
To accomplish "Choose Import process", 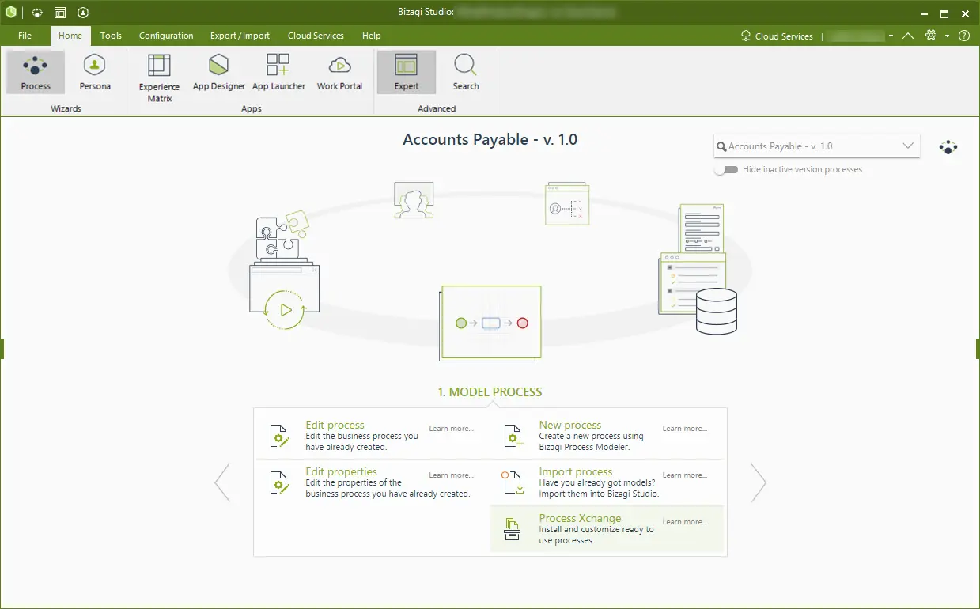I will 607,482.
